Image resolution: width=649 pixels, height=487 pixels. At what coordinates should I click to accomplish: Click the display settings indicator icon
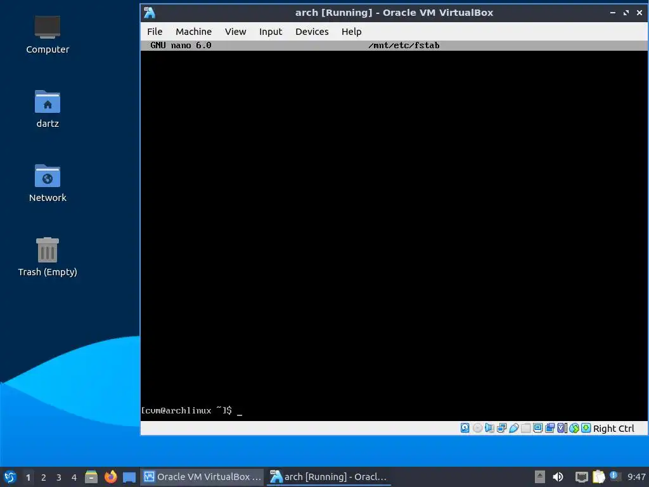[x=537, y=428]
